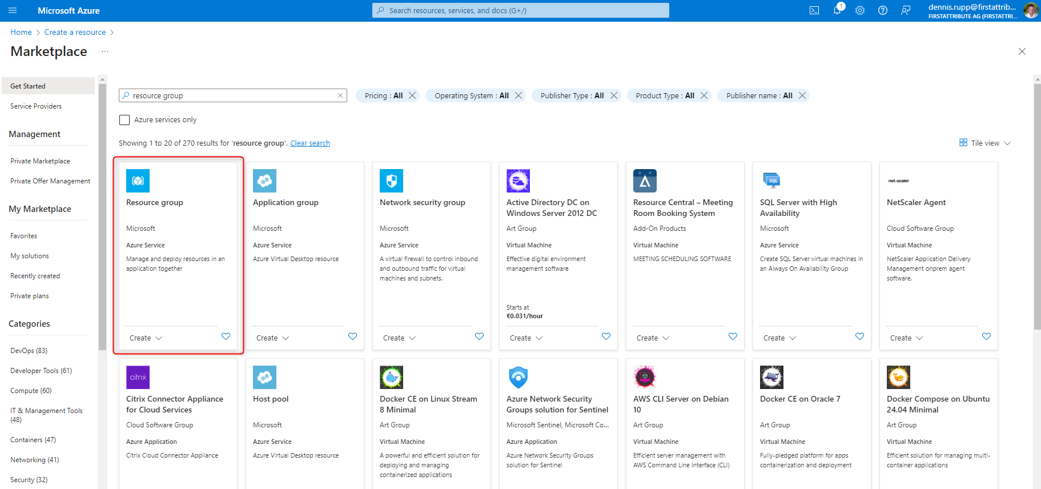Remove the Publisher Type filter
Screen dimensions: 1041x489
click(614, 95)
